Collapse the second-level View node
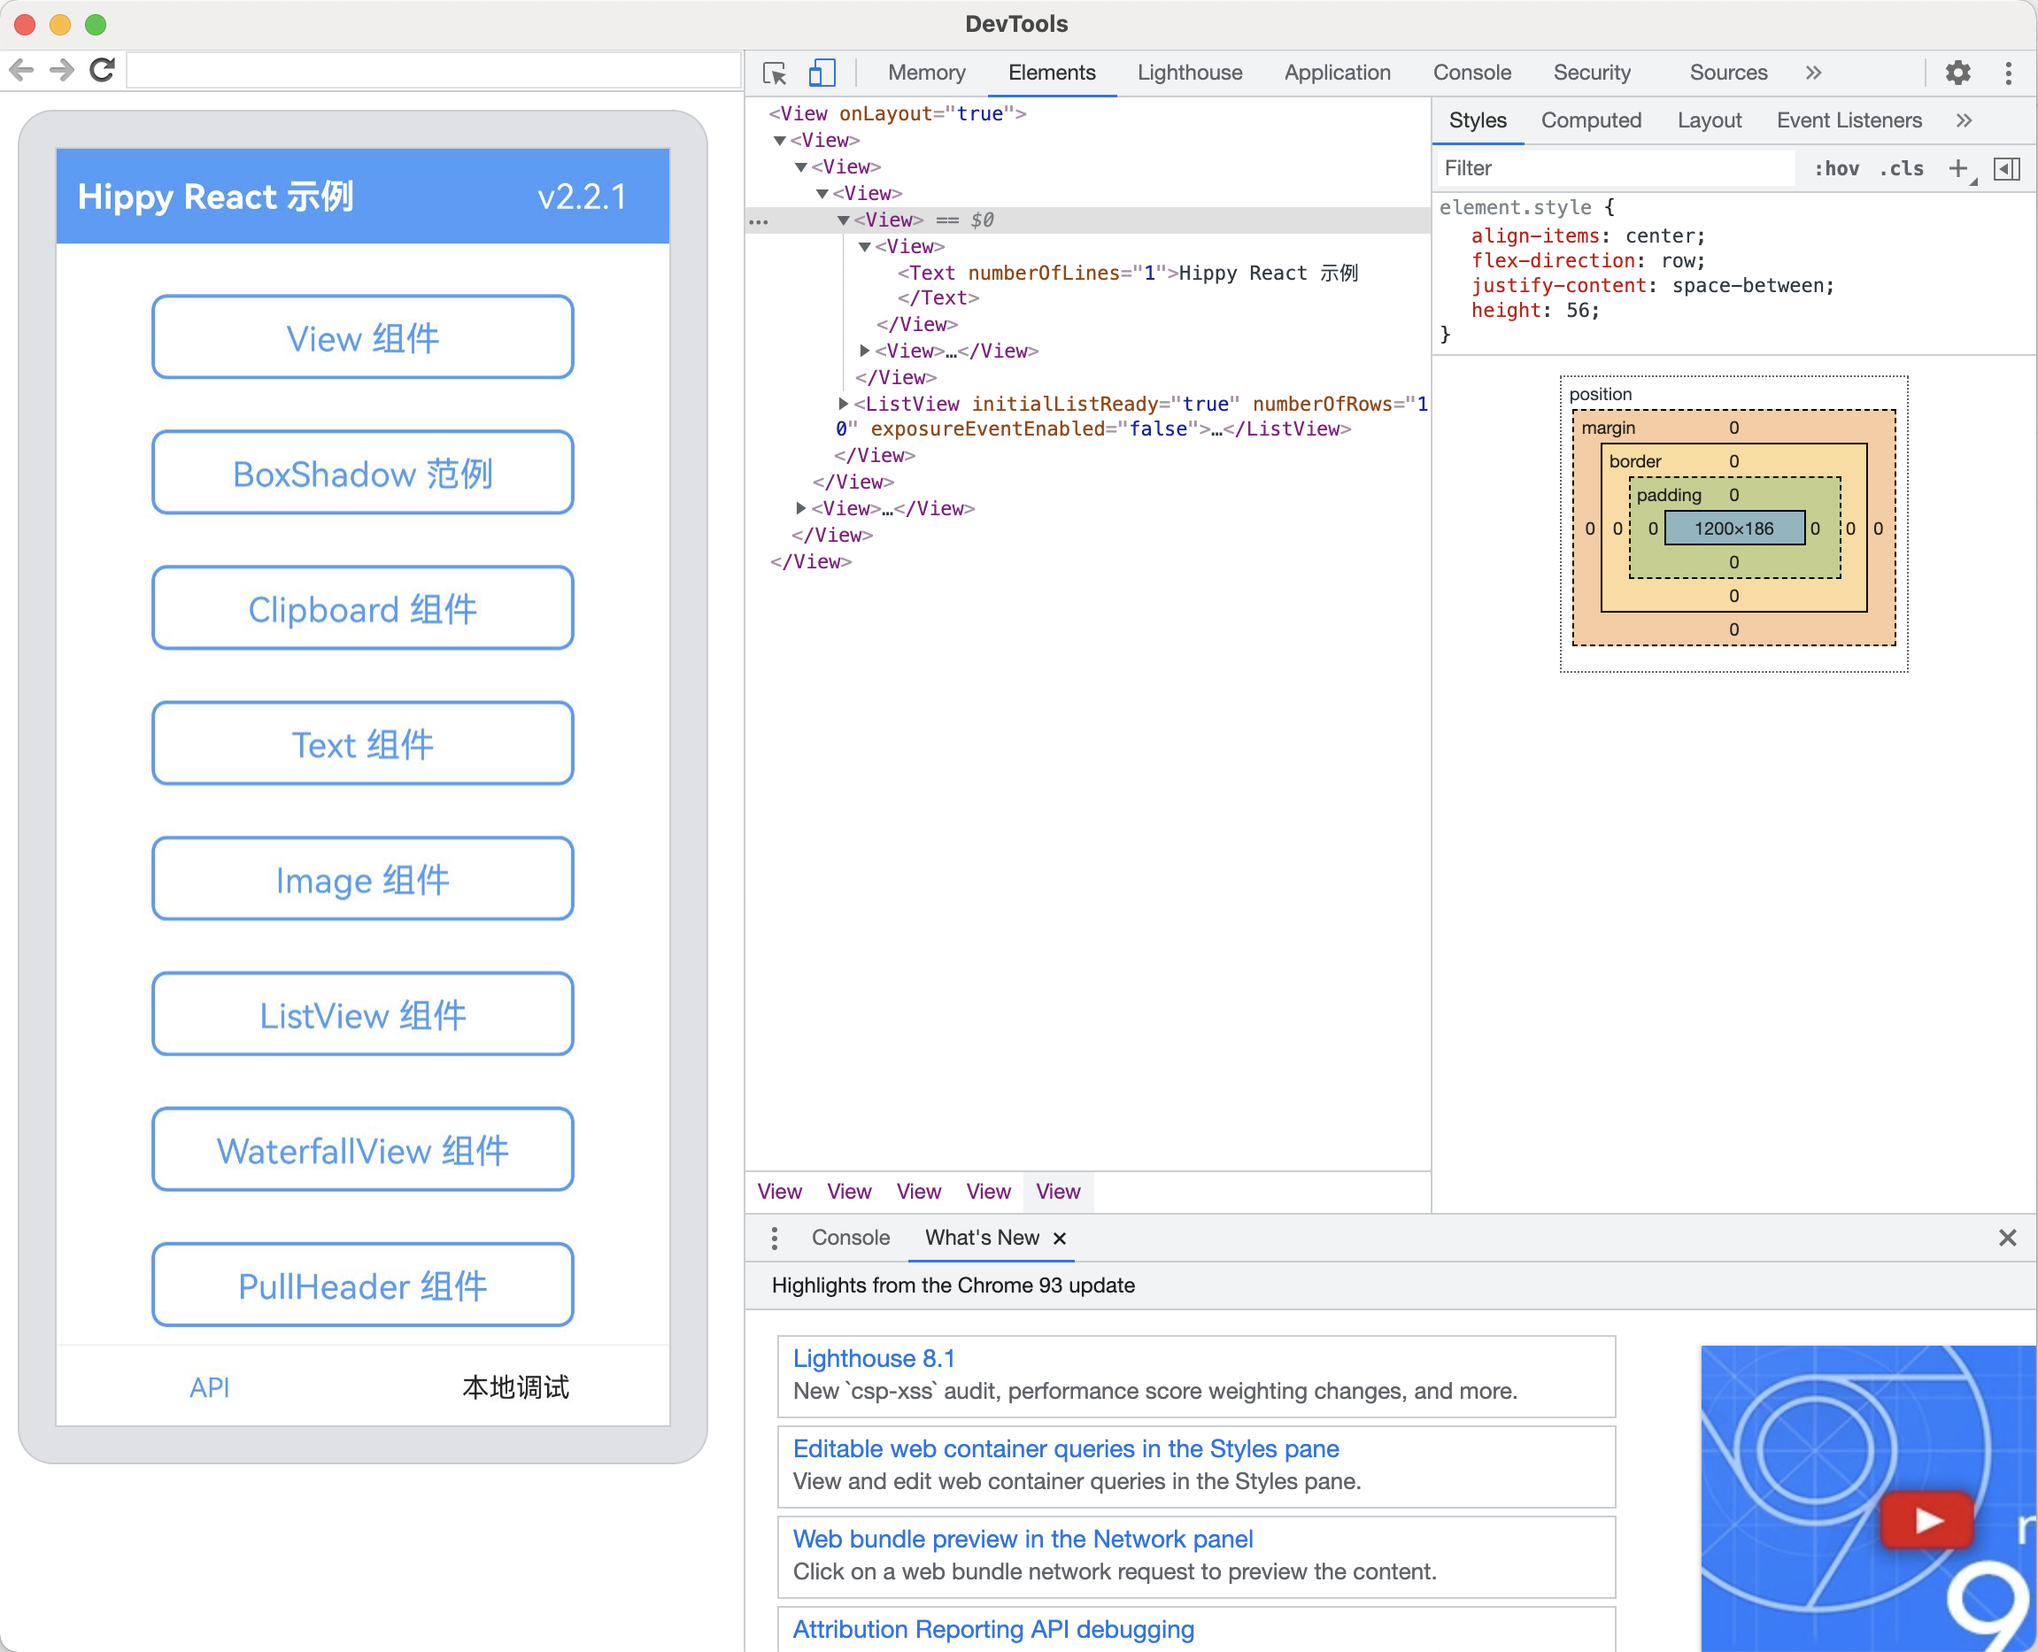 779,141
